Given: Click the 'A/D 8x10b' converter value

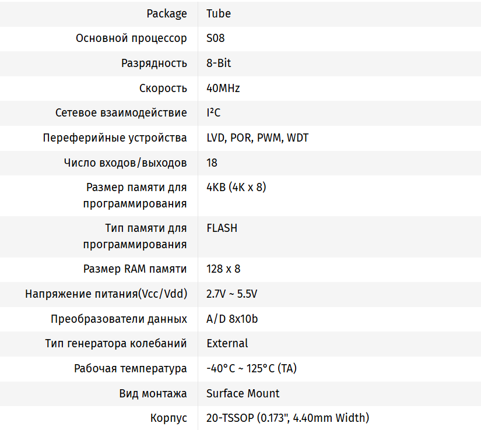Looking at the screenshot, I should [232, 319].
